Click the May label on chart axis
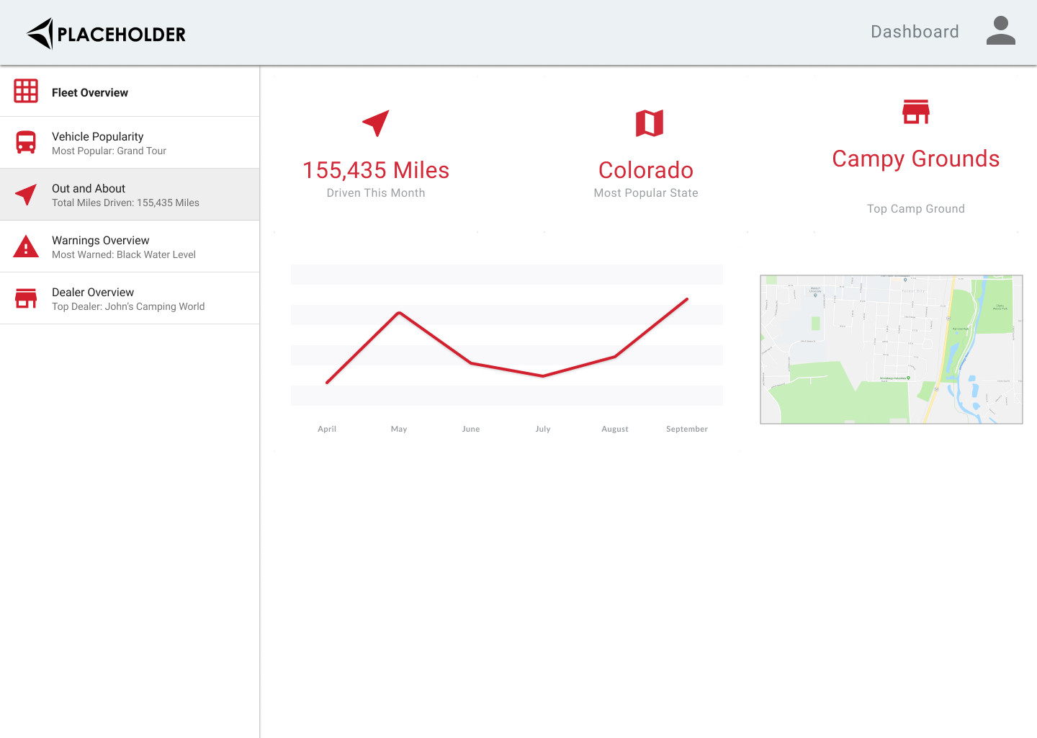This screenshot has width=1037, height=738. (399, 429)
